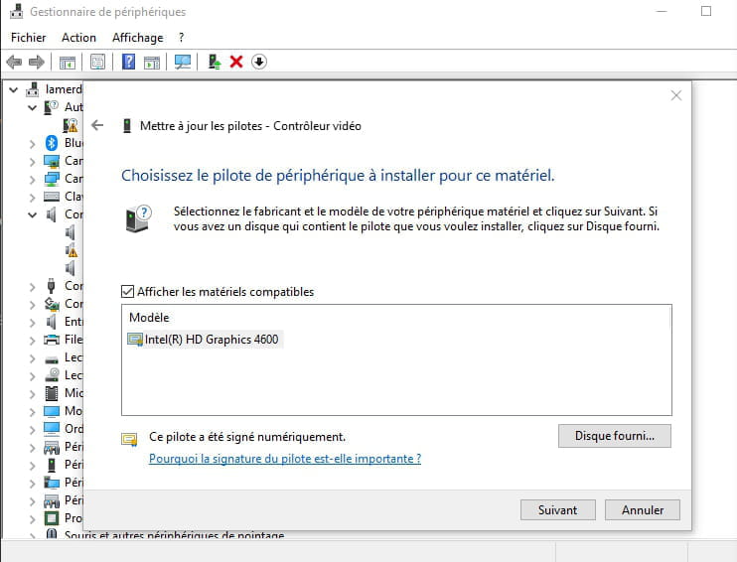The height and width of the screenshot is (562, 737).
Task: Open the driver signature importance link
Action: pyautogui.click(x=285, y=459)
